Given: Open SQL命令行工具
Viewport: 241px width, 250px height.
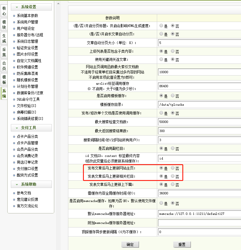Looking at the screenshot, I should click(x=28, y=99).
